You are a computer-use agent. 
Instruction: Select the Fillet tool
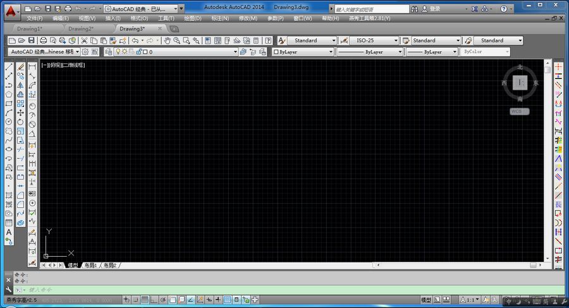[x=21, y=204]
